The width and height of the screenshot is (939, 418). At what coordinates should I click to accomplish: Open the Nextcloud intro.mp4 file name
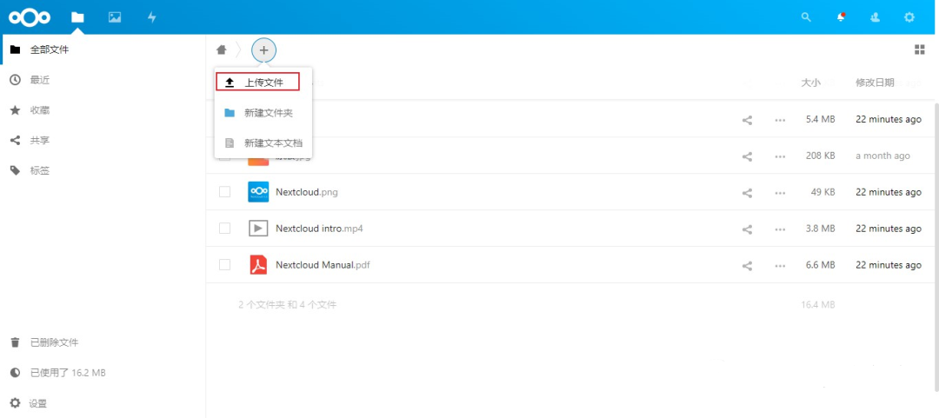319,229
